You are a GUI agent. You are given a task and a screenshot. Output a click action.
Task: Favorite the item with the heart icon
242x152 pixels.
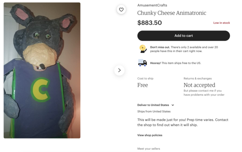121,9
